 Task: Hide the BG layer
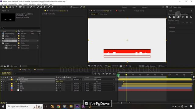[2, 90]
